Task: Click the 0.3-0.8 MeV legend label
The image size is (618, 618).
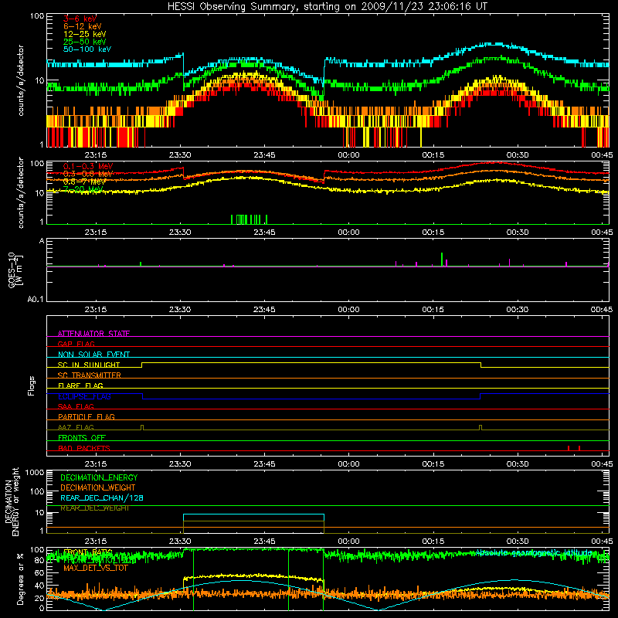Action: click(88, 174)
